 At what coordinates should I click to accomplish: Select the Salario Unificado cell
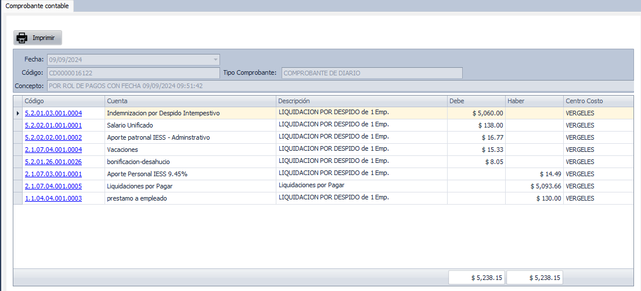[x=190, y=125]
